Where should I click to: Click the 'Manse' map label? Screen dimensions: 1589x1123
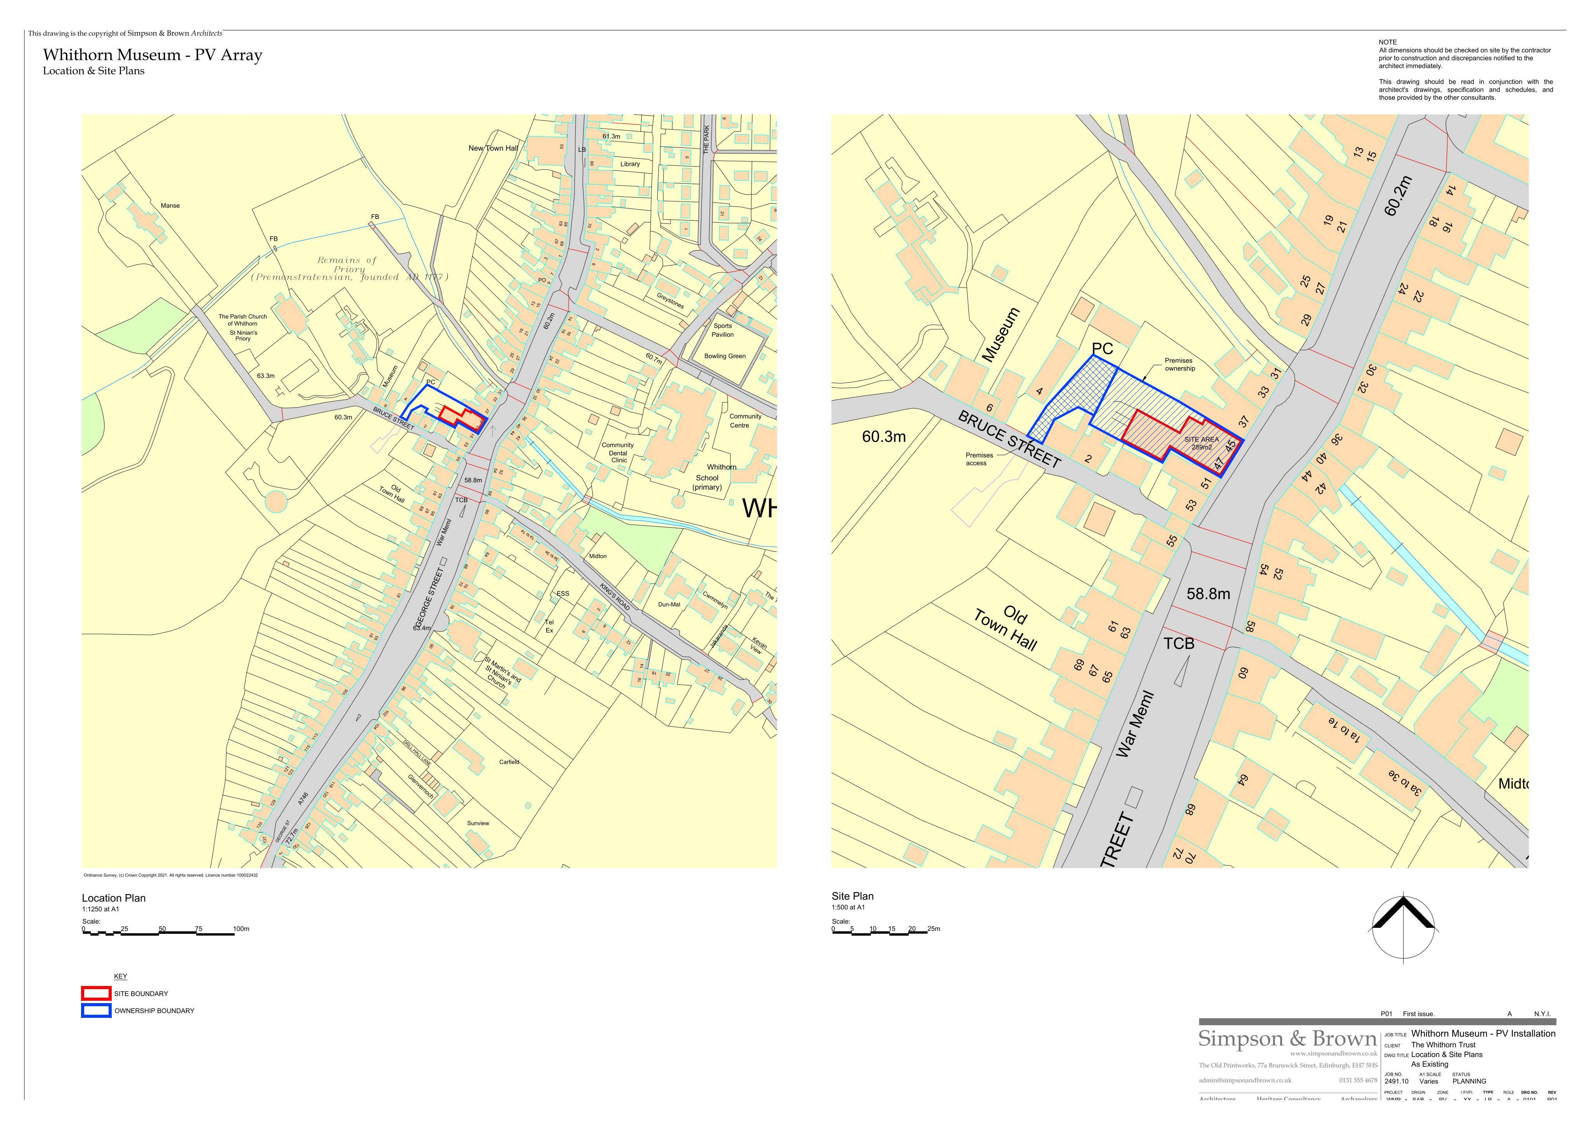point(170,206)
